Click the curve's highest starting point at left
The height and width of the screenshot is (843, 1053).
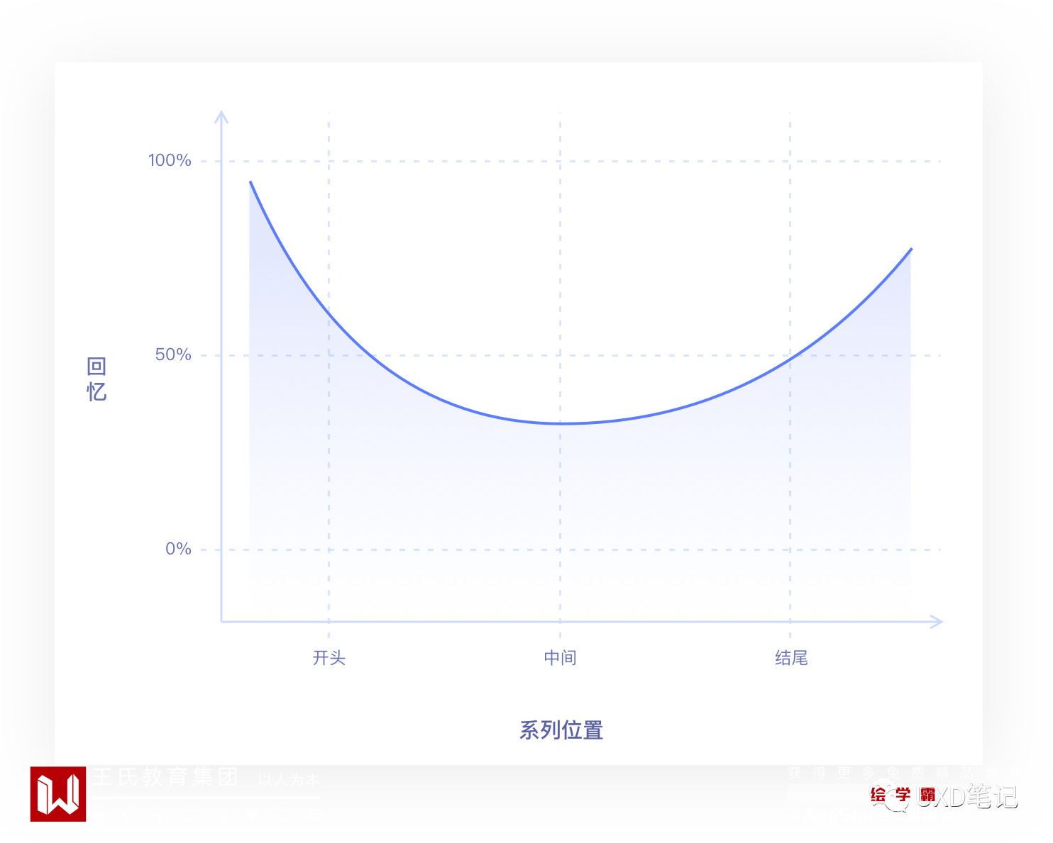[250, 182]
